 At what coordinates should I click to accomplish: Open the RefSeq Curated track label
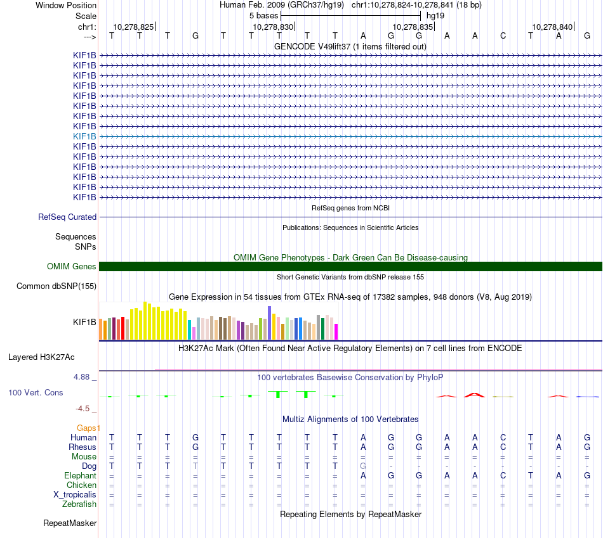point(67,217)
